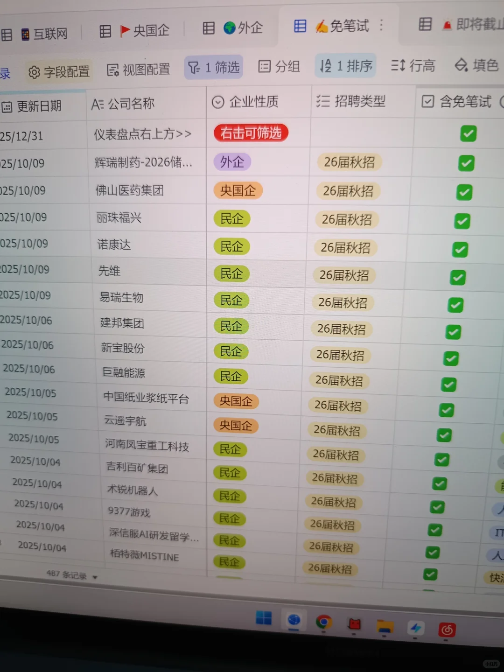Open the red NetEase Music taskbar icon
This screenshot has width=504, height=672.
pos(447,630)
